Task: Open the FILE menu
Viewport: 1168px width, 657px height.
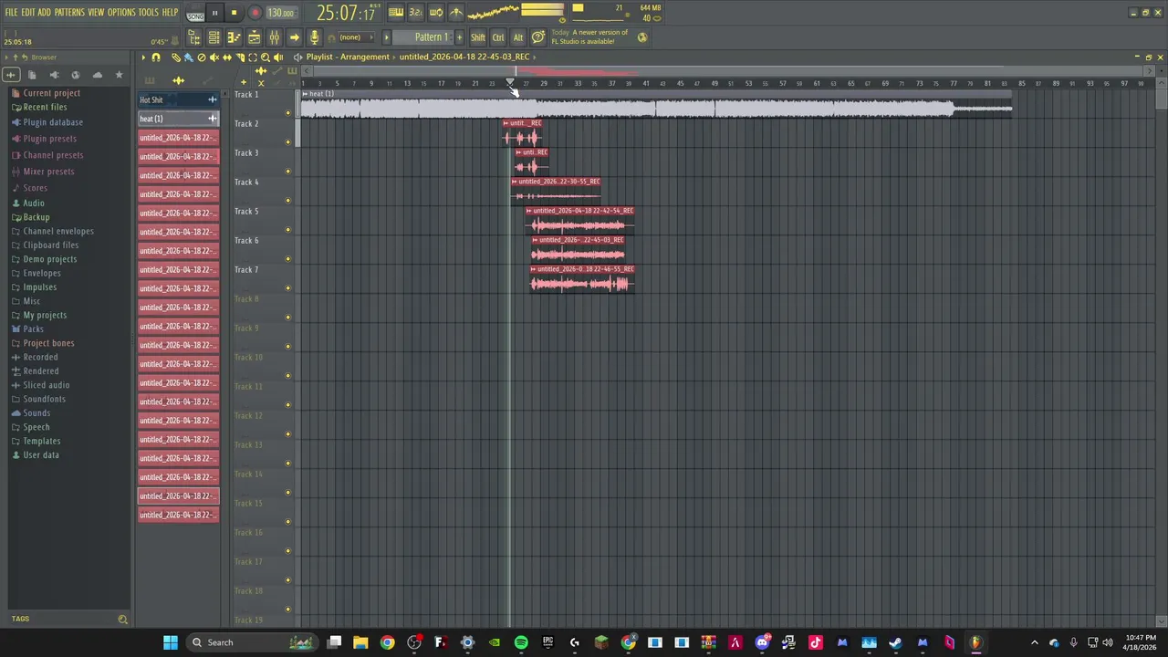Action: pos(11,13)
